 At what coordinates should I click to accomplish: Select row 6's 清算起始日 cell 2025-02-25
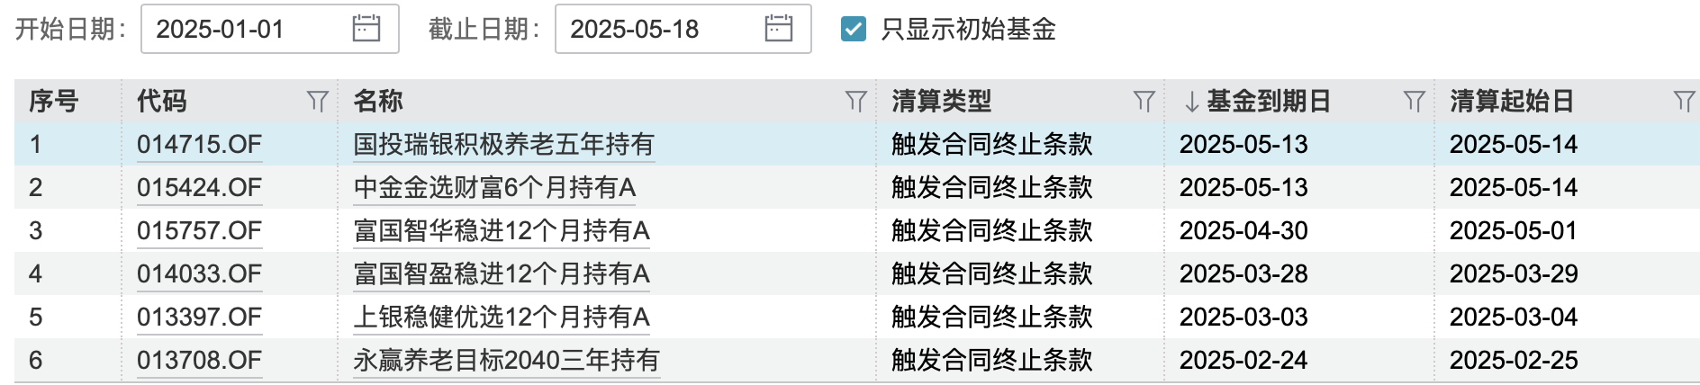(x=1513, y=360)
